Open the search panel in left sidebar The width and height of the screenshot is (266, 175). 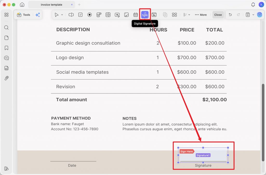coord(6,27)
